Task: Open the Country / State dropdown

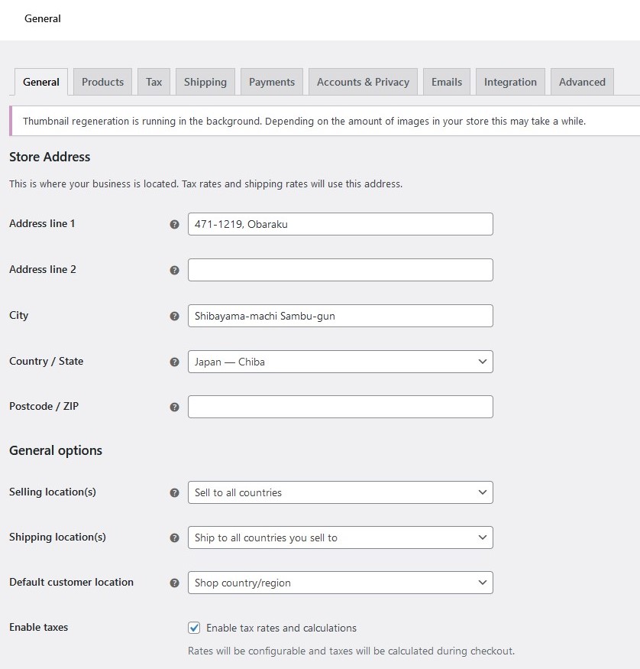Action: (x=340, y=362)
